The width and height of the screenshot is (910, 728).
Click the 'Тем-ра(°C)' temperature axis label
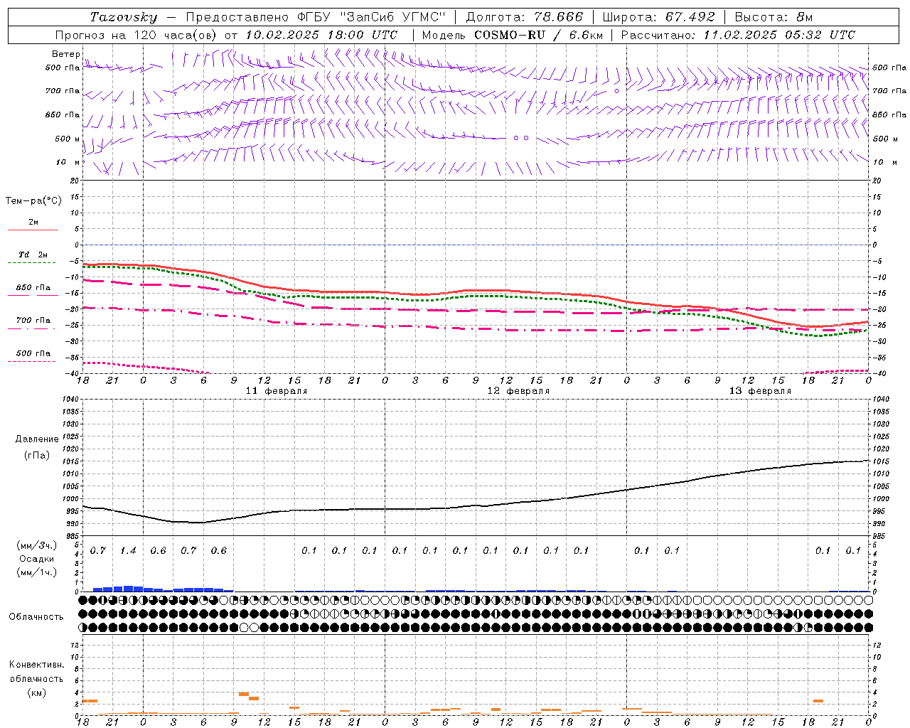33,201
